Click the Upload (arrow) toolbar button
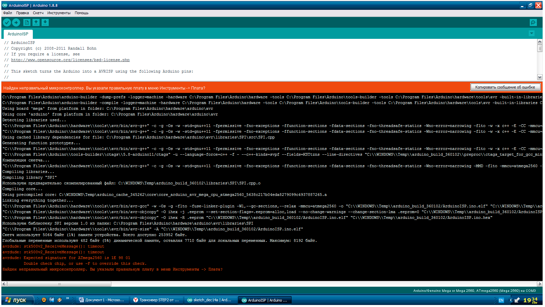 click(x=16, y=22)
